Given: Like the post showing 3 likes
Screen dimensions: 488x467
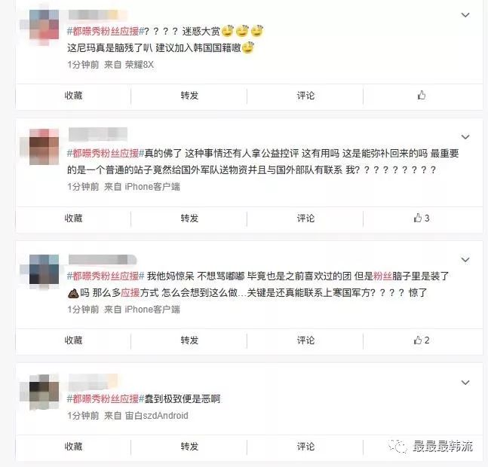Looking at the screenshot, I should pyautogui.click(x=422, y=218).
